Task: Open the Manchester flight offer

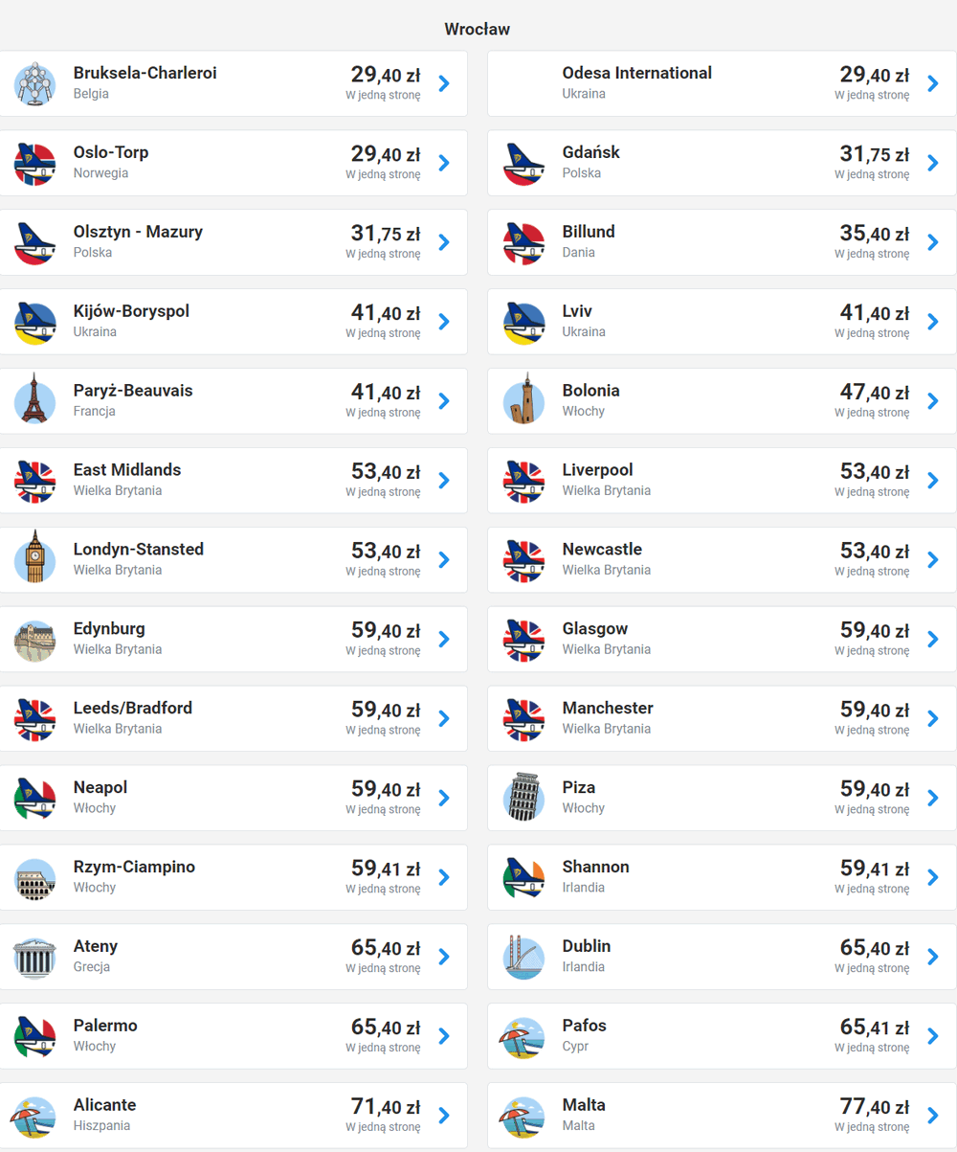Action: click(x=722, y=718)
